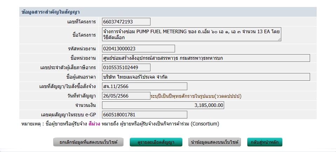Screen dimensions: 336x152
Task: Click the ชื่อหน่วยงาน input box
Action: [x=206, y=58]
